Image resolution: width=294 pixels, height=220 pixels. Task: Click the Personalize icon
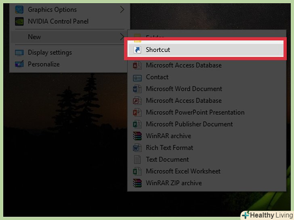[19, 64]
